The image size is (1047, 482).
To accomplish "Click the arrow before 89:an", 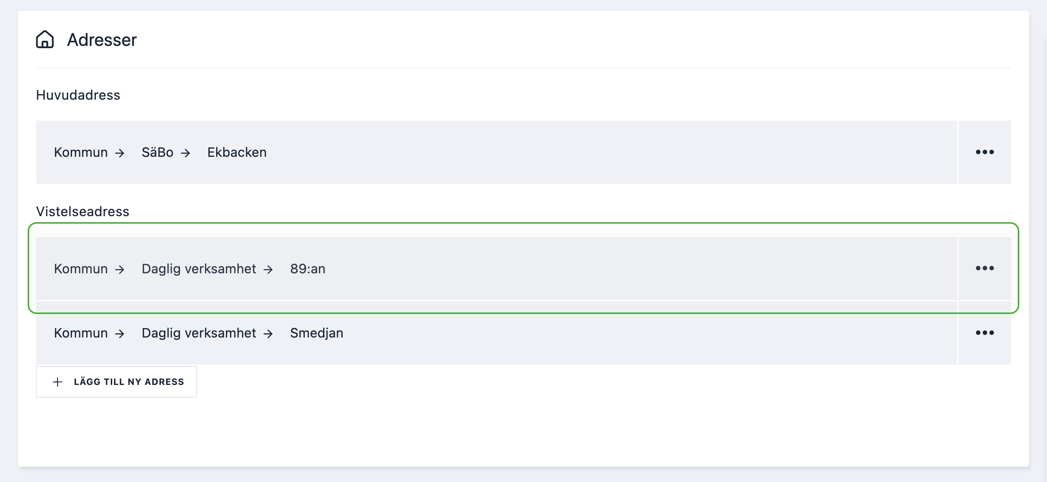I will click(x=268, y=270).
